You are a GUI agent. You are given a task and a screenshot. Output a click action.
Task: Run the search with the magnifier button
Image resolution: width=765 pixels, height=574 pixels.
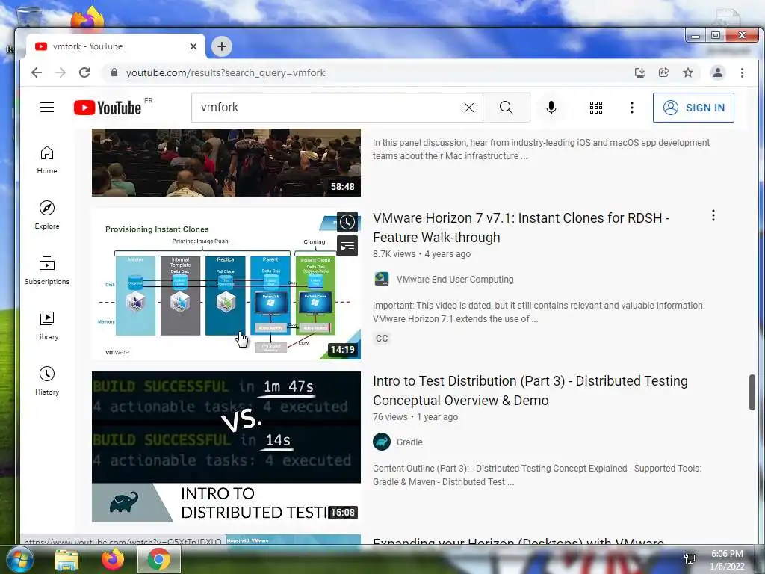click(x=507, y=108)
